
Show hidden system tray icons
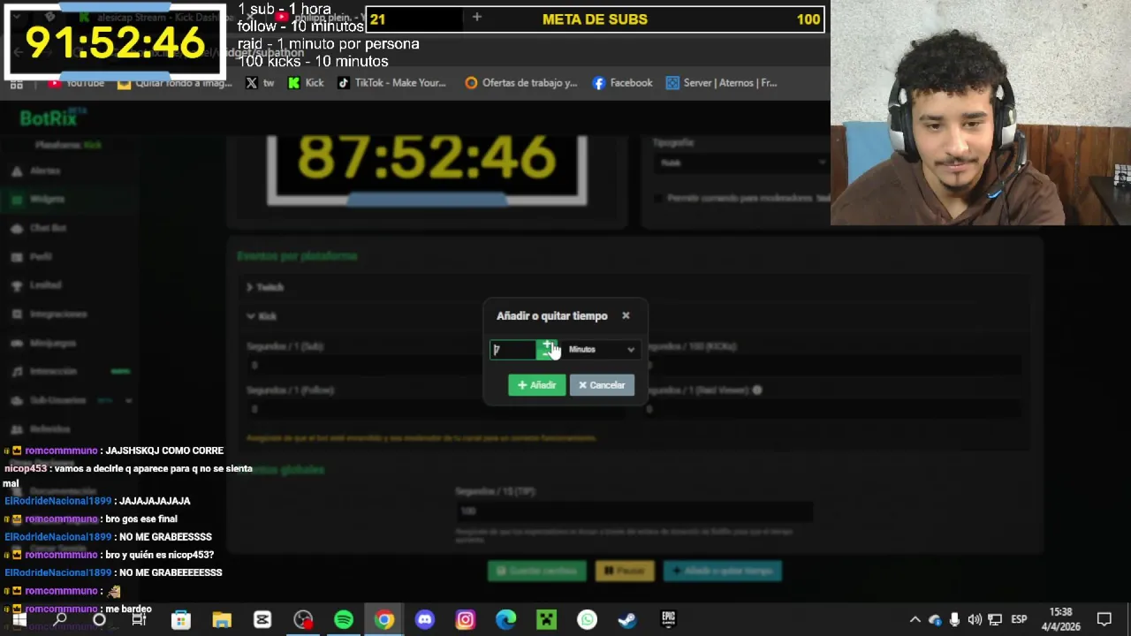(915, 620)
